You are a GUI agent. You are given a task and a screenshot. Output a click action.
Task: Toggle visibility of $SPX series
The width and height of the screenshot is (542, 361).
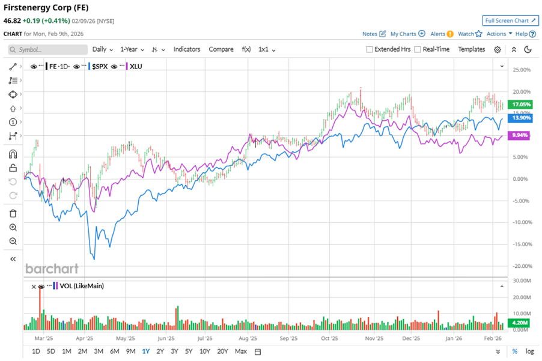(x=77, y=67)
